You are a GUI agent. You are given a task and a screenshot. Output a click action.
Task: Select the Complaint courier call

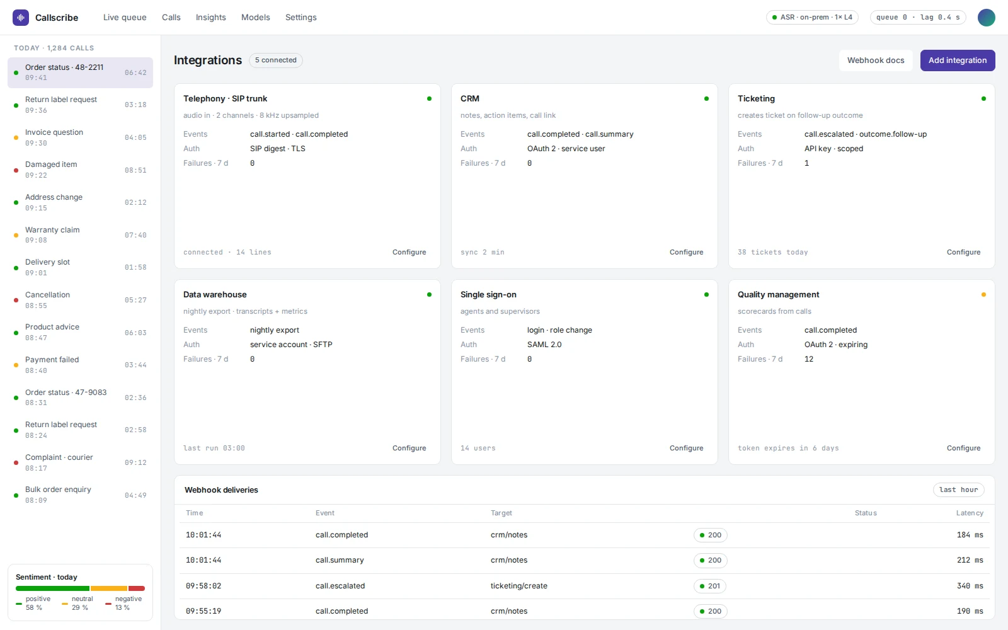80,462
